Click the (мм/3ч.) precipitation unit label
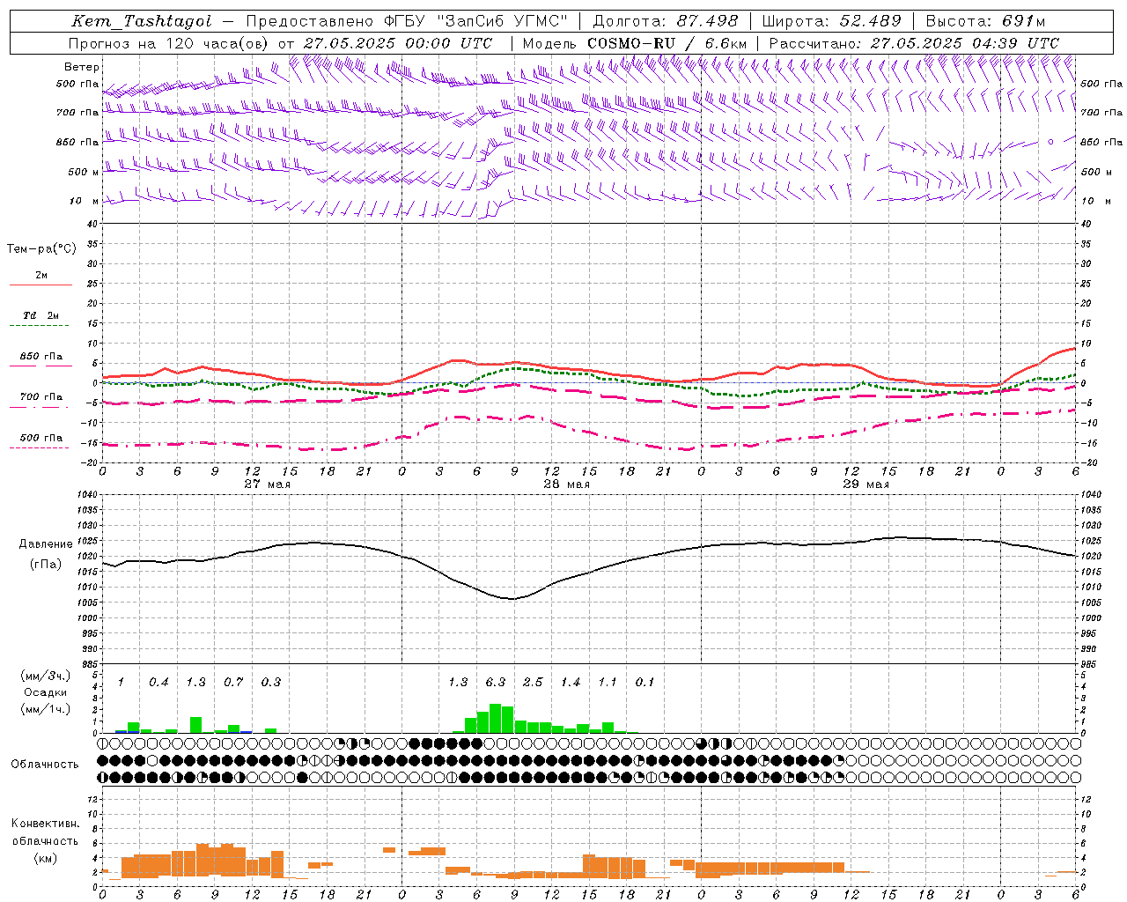 click(45, 676)
